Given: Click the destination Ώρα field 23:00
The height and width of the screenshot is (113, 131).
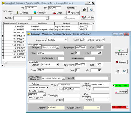Looking at the screenshot, I should click(x=99, y=64).
